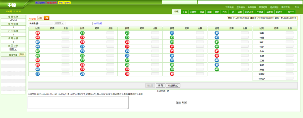Select green ball number 49
The height and width of the screenshot is (118, 303).
(217, 69)
